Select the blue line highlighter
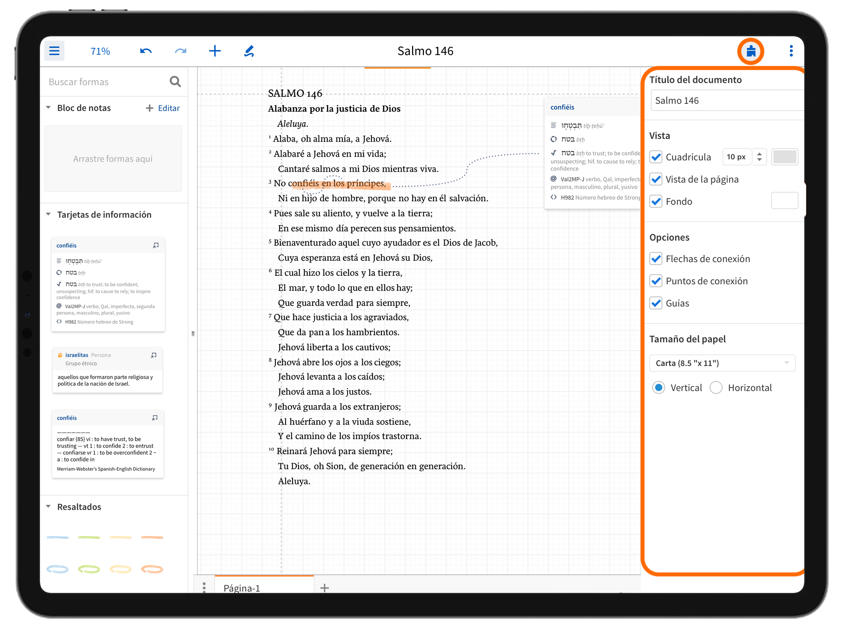Screen dimensions: 849x619 click(x=57, y=538)
